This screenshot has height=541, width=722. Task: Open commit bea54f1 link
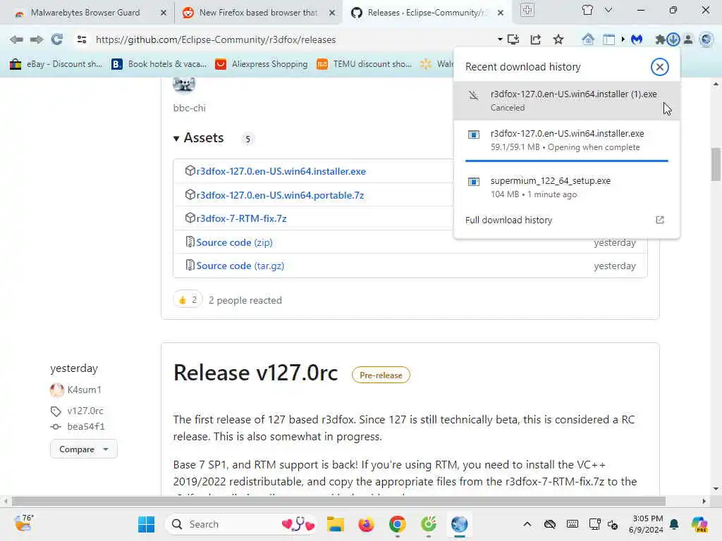85,426
